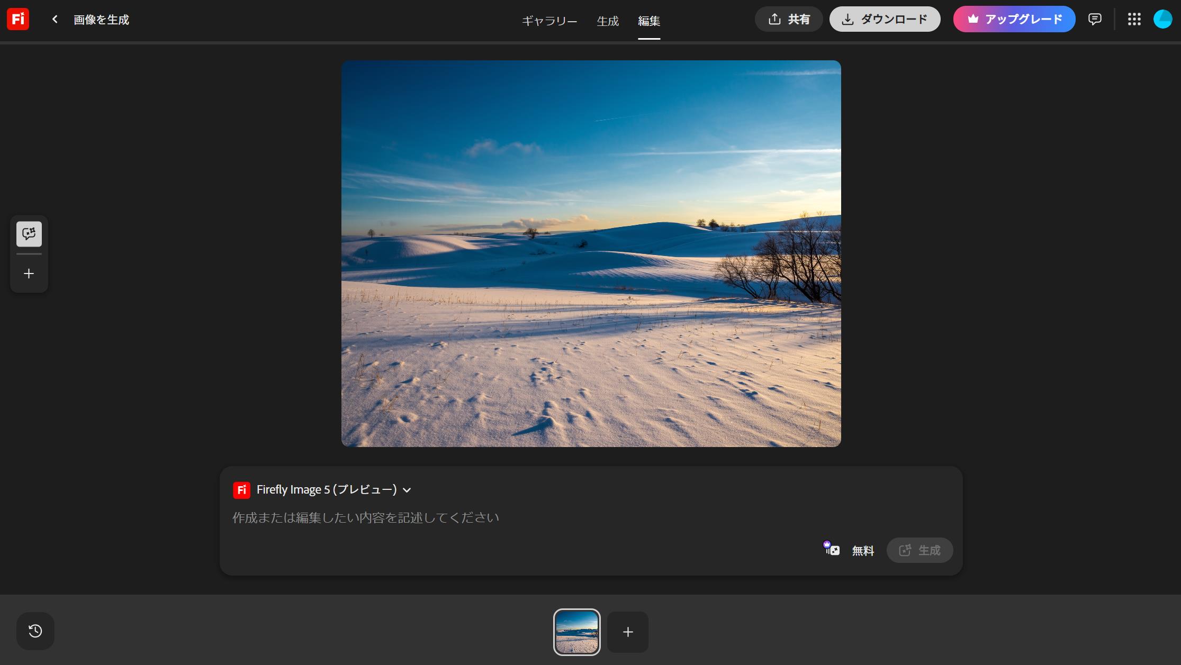The height and width of the screenshot is (665, 1181).
Task: Click the Adobe Firefly logo icon
Action: [17, 19]
